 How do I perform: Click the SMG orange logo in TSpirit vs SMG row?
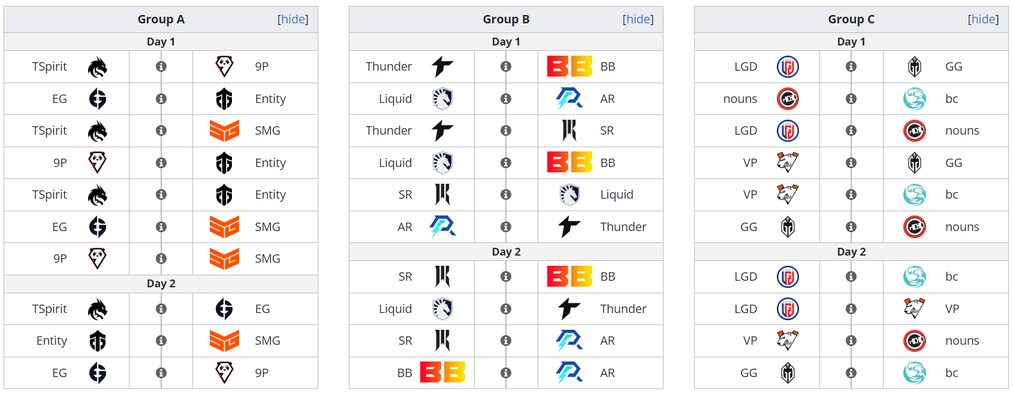[224, 130]
